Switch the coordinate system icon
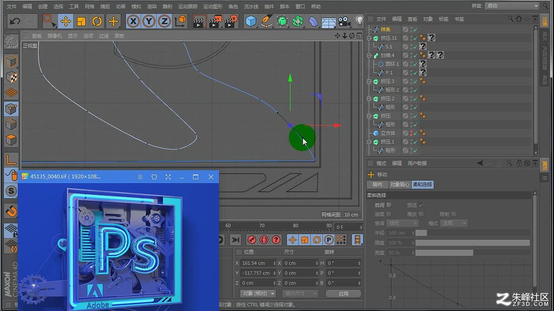Viewport: 554px width, 311px height. (180, 21)
